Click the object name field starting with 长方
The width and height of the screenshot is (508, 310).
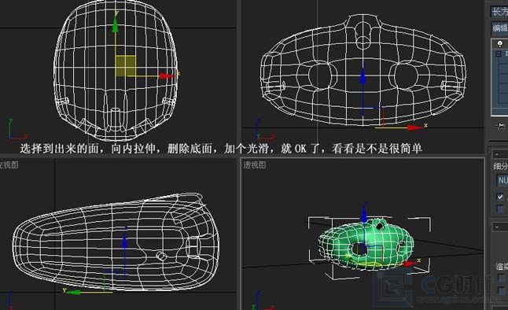point(499,12)
